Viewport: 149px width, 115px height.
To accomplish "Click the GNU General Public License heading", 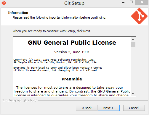I will tap(72, 43).
